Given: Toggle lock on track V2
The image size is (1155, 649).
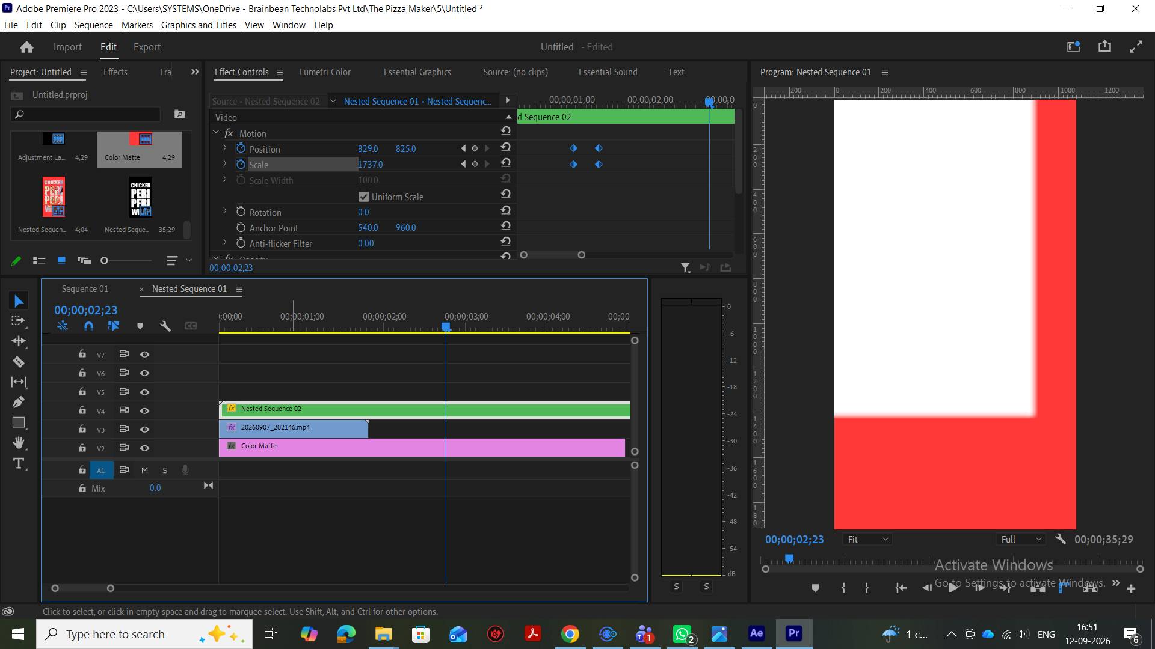Looking at the screenshot, I should point(82,448).
